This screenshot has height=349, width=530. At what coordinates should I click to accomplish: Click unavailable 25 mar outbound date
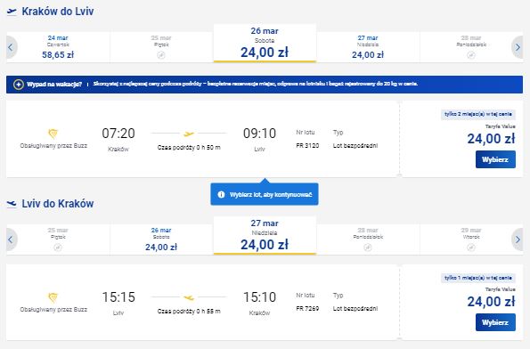pos(161,47)
